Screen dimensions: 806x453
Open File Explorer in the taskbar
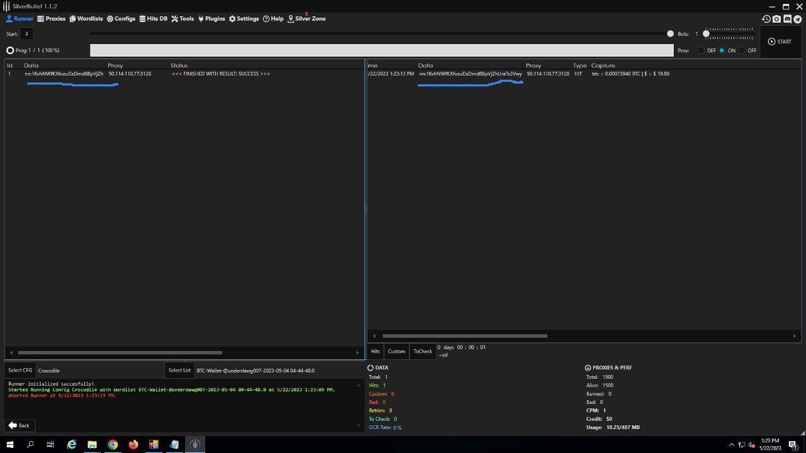point(92,444)
